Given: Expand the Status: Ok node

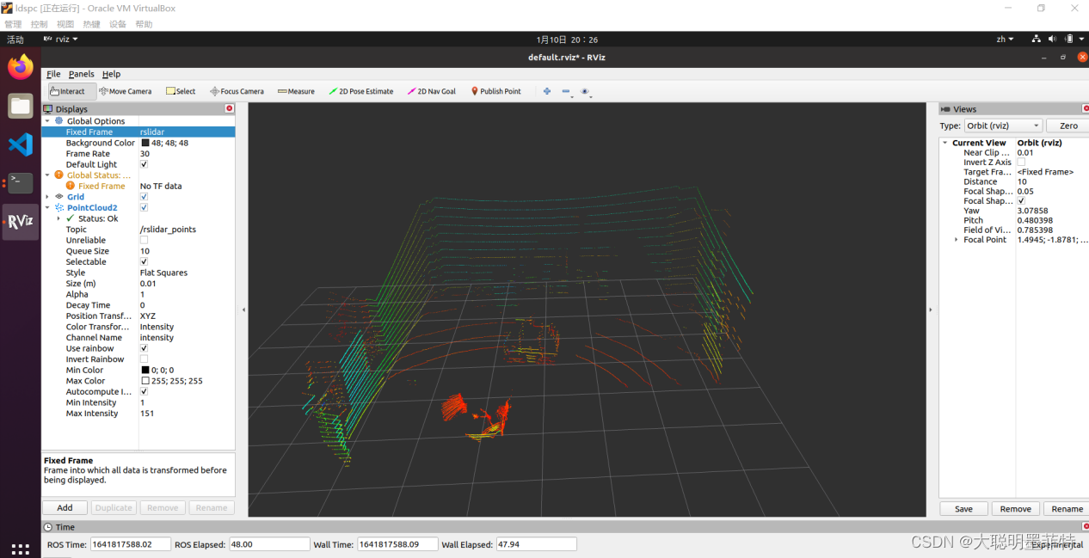Looking at the screenshot, I should click(58, 218).
